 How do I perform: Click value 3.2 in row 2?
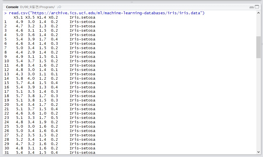point(31,26)
